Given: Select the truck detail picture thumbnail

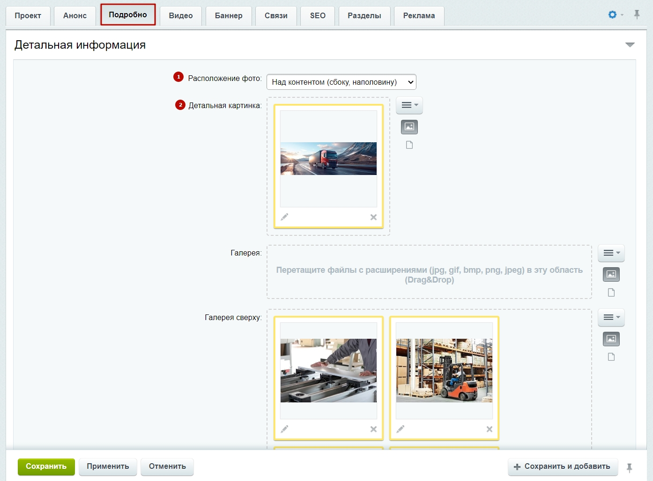Looking at the screenshot, I should (x=328, y=159).
